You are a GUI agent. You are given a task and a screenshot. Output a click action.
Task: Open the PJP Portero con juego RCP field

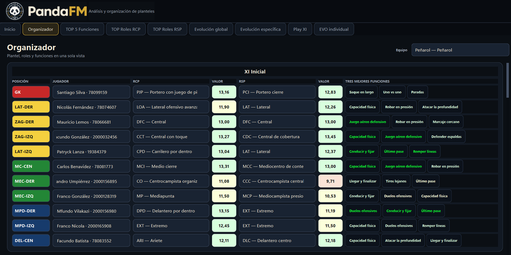point(171,92)
